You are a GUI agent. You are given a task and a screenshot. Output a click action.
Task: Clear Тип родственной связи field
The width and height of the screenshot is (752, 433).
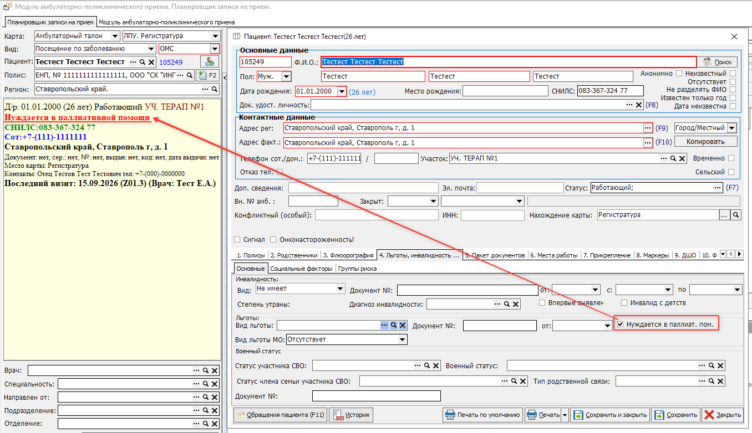720,381
